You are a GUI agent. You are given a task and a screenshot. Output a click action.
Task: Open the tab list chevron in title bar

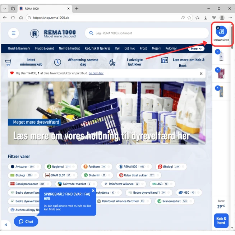pos(5,9)
